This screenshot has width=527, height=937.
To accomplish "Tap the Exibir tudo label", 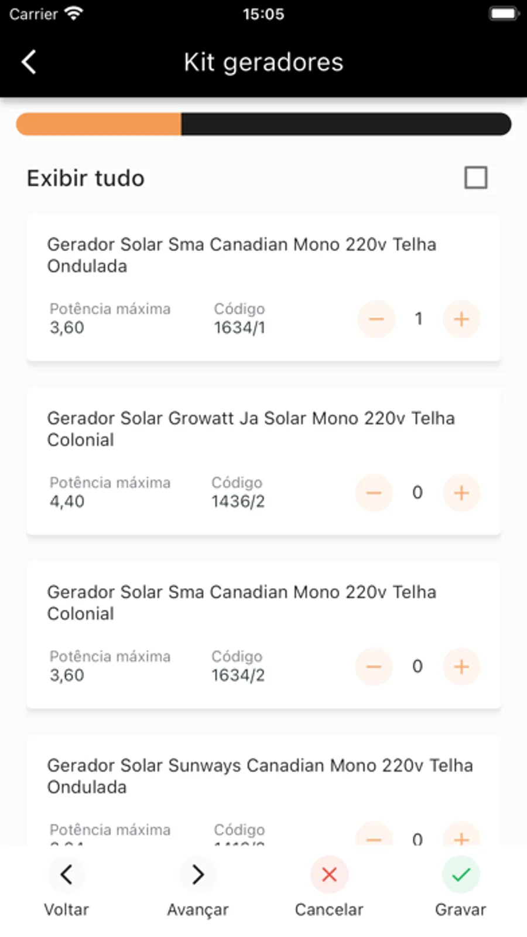I will [85, 178].
